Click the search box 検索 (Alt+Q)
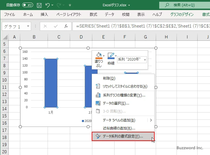This screenshot has height=155, width=210. click(x=185, y=5)
